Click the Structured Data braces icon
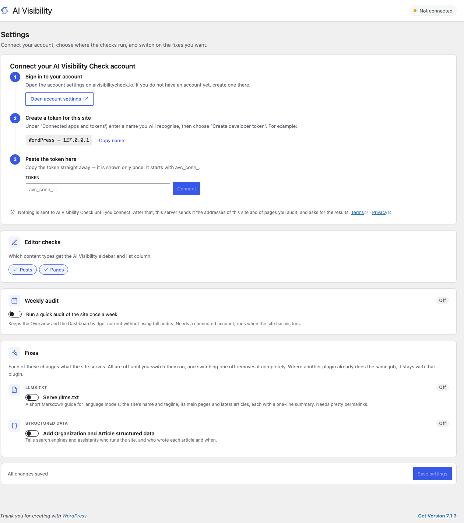 (14, 425)
